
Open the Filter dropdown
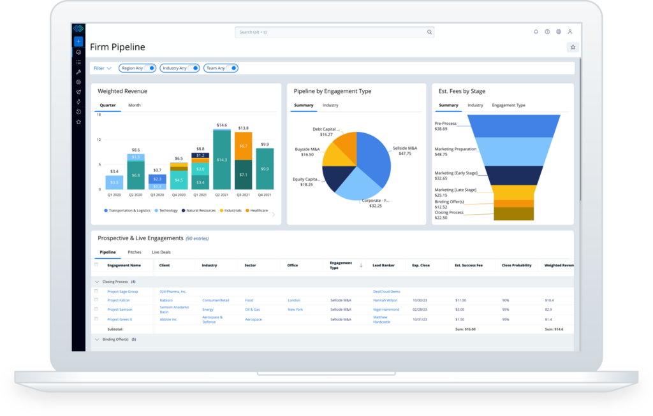[101, 68]
